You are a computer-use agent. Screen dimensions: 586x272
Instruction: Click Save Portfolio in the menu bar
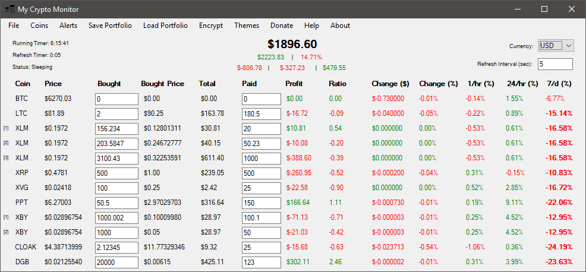[111, 26]
